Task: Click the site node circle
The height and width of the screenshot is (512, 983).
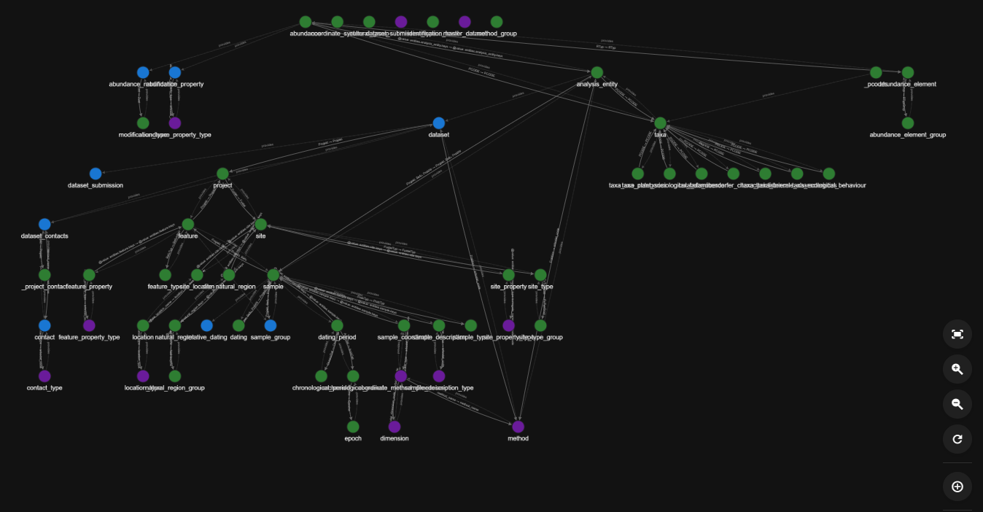Action: 260,224
